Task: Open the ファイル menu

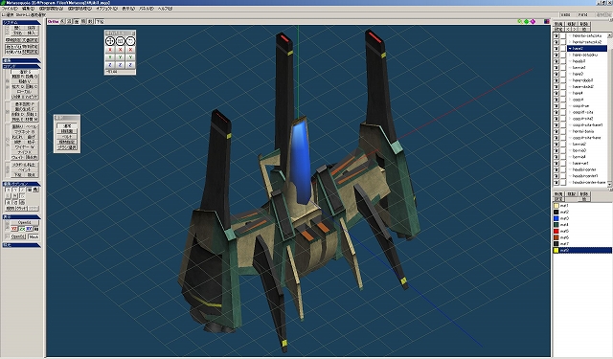Action: coord(10,9)
